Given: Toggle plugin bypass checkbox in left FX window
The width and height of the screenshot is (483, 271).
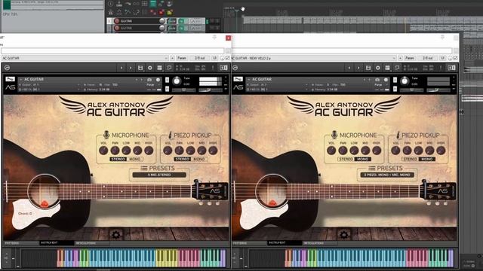Looking at the screenshot, I should point(228,58).
